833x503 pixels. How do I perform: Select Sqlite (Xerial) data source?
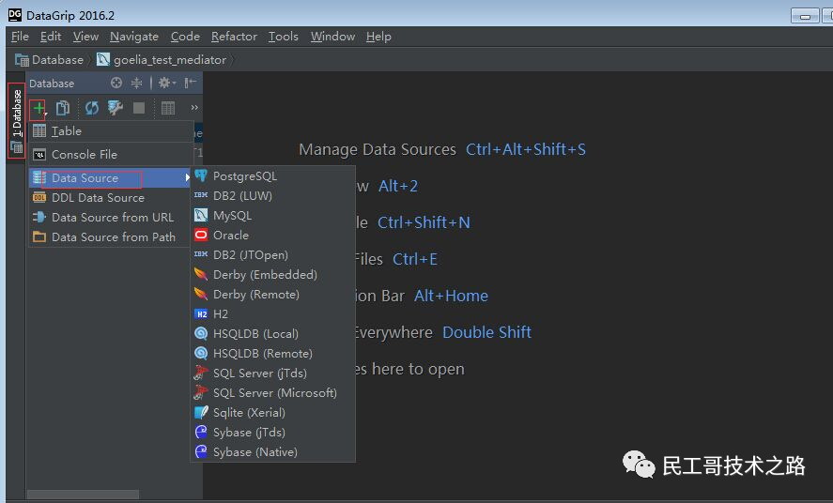tap(272, 412)
